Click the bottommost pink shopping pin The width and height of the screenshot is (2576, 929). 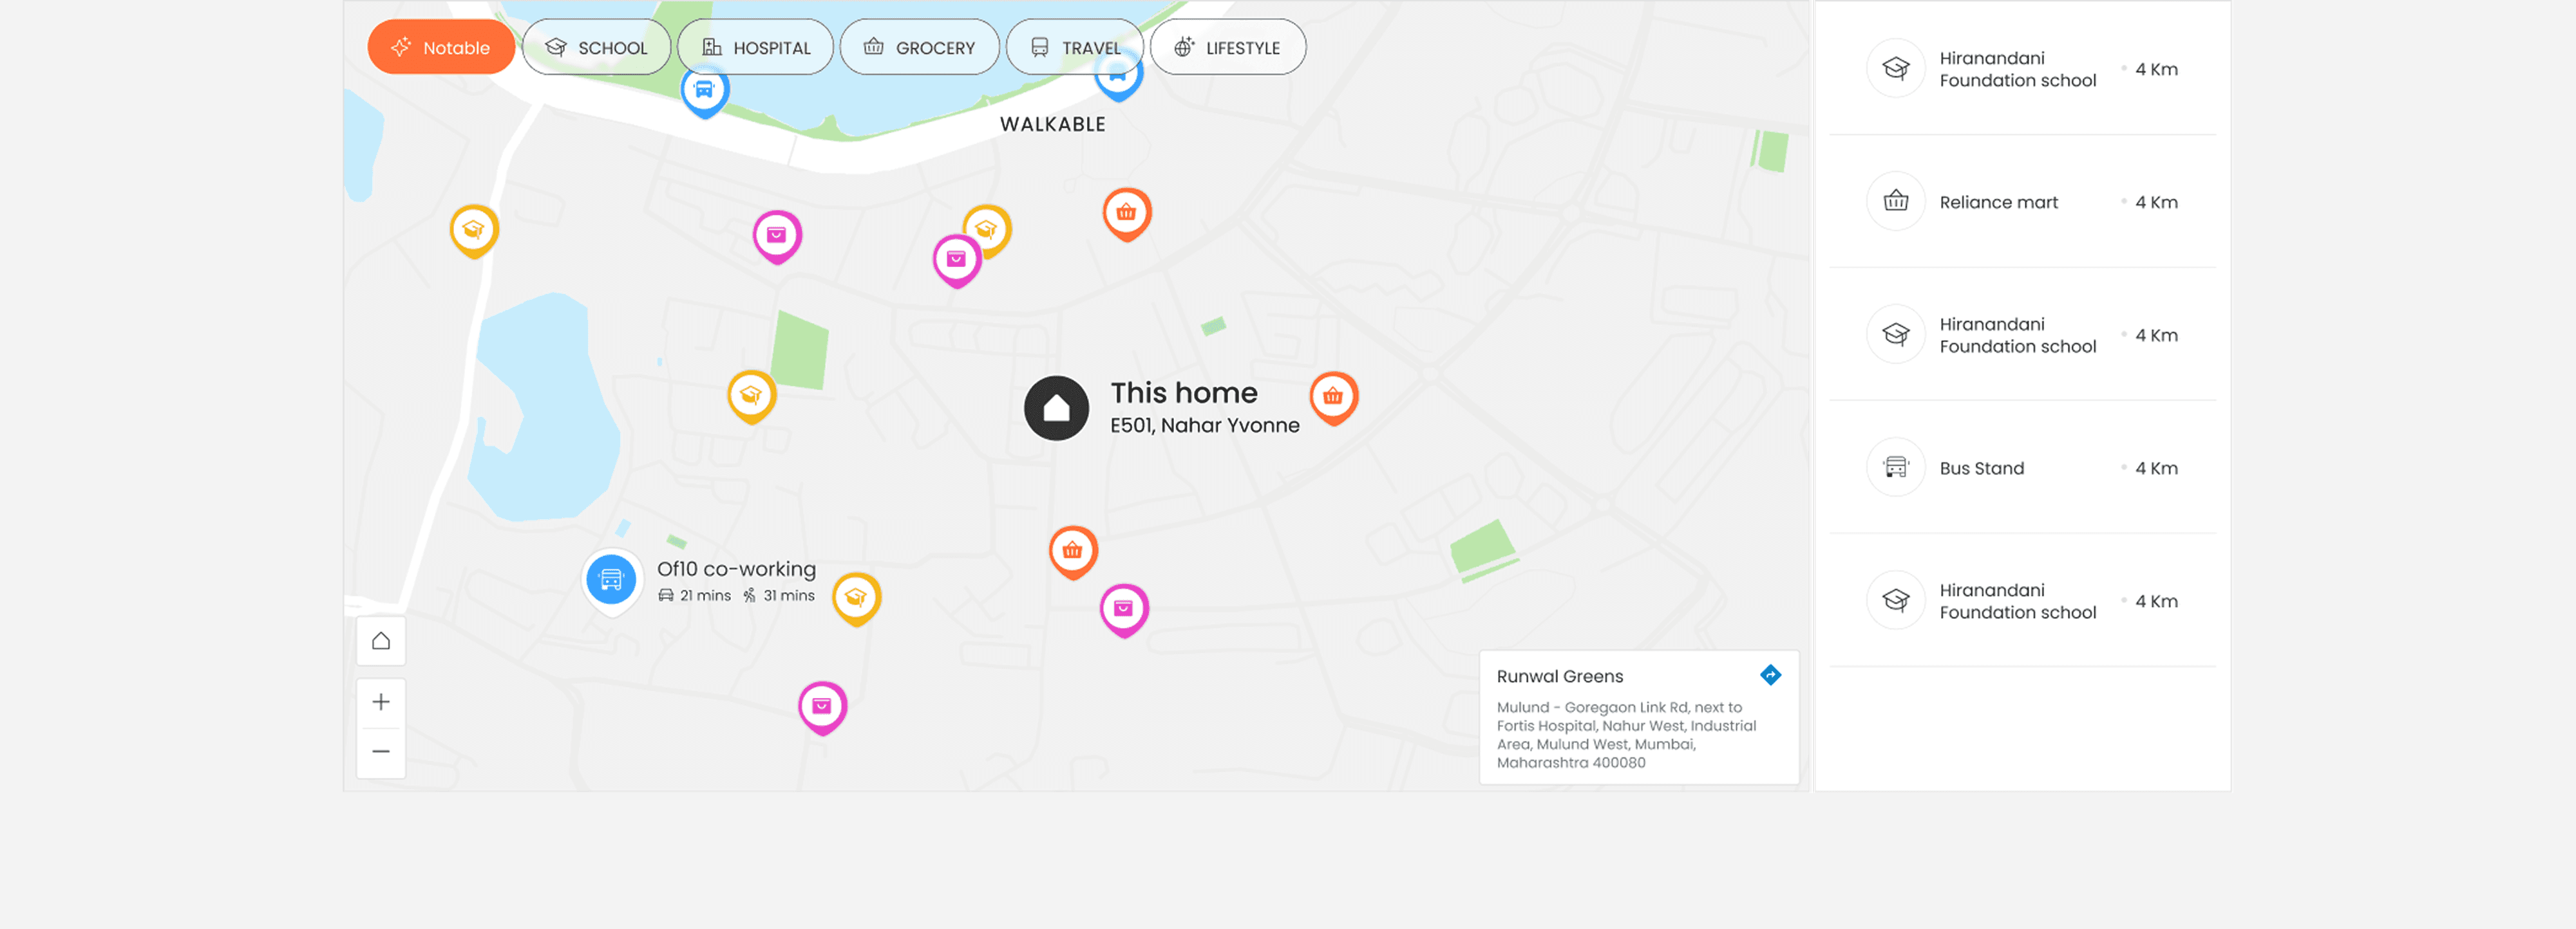click(x=822, y=705)
